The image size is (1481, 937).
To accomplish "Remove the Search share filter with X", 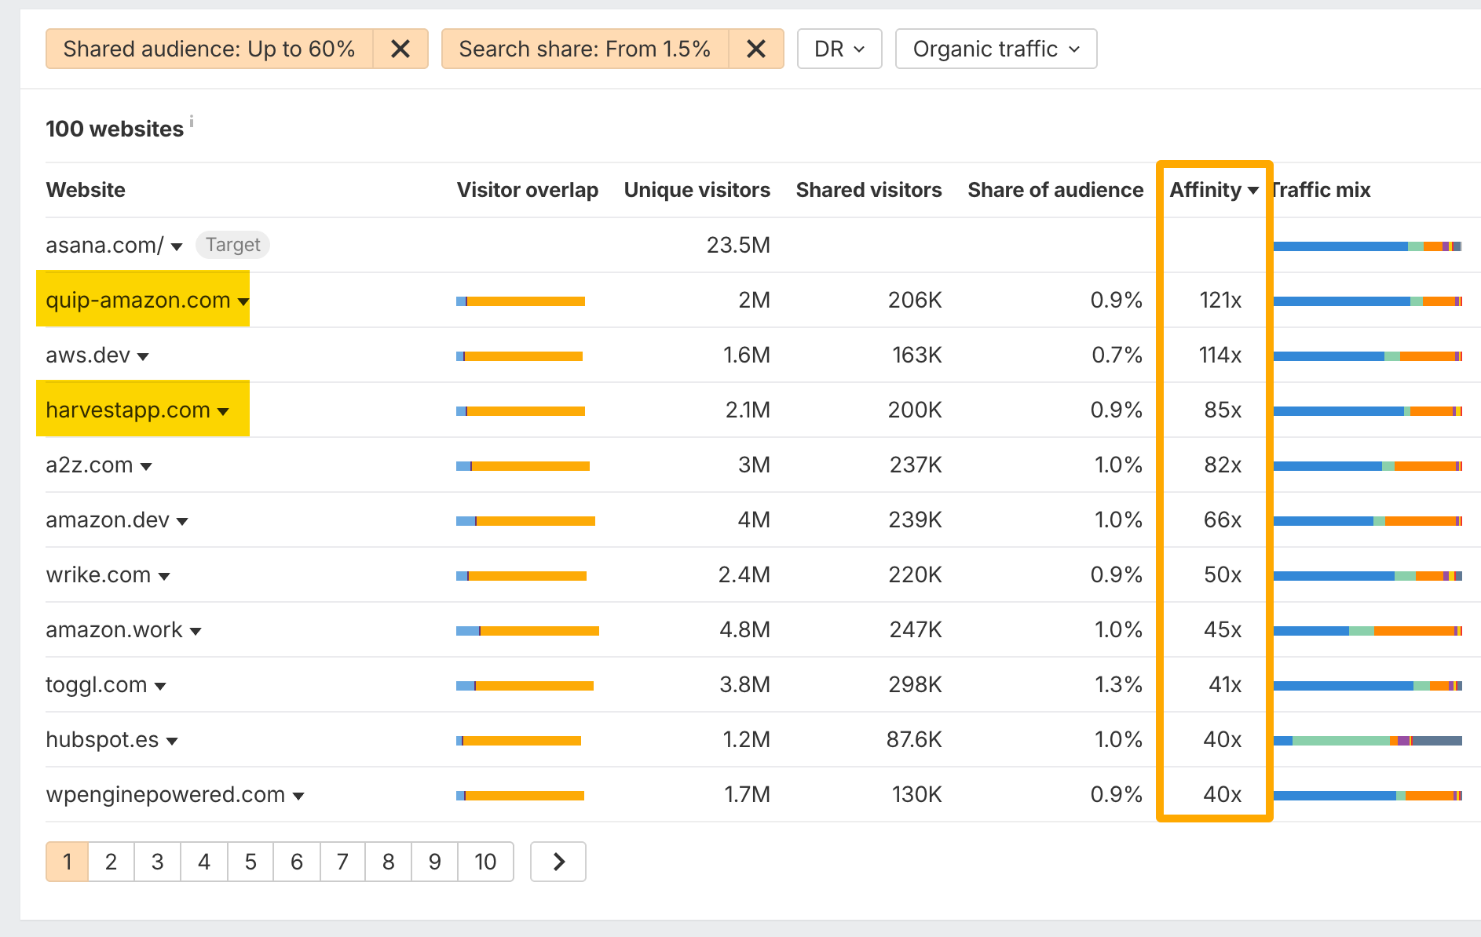I will click(756, 49).
